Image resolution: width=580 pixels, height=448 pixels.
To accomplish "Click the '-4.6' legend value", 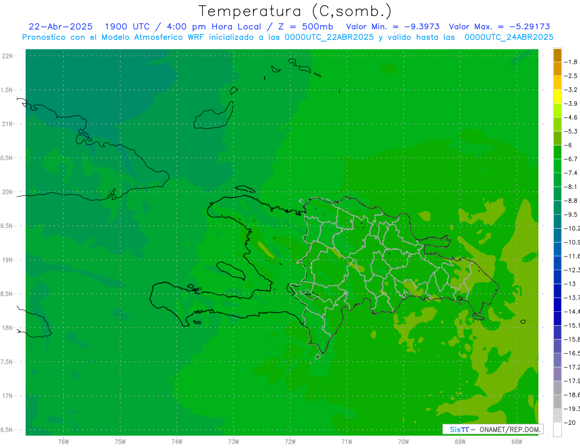I will pyautogui.click(x=571, y=117).
